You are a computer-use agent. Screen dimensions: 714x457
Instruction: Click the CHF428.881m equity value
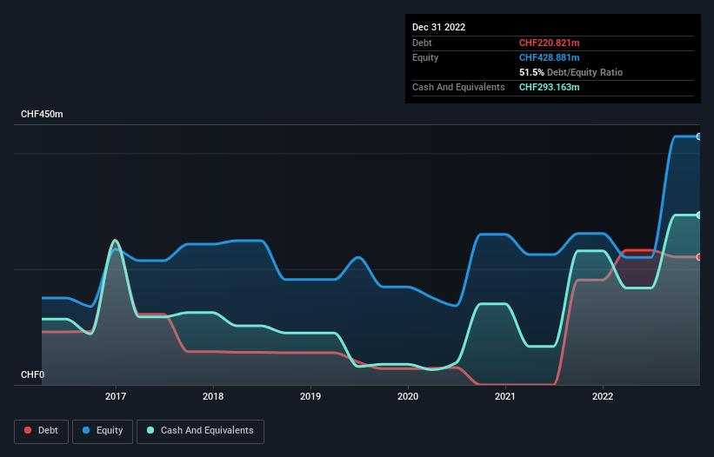549,57
